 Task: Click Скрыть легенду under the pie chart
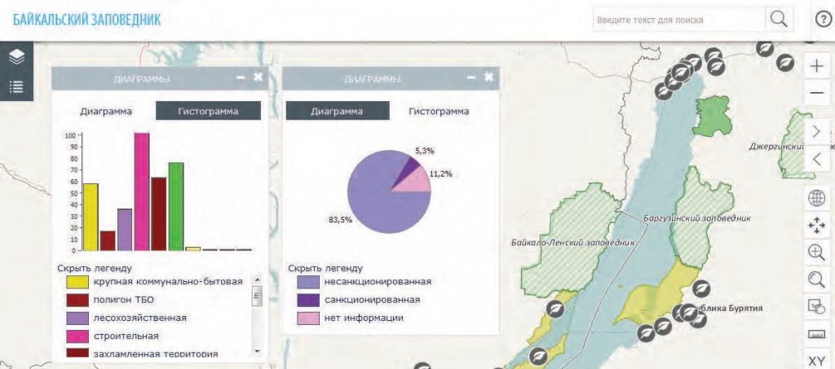tap(325, 267)
